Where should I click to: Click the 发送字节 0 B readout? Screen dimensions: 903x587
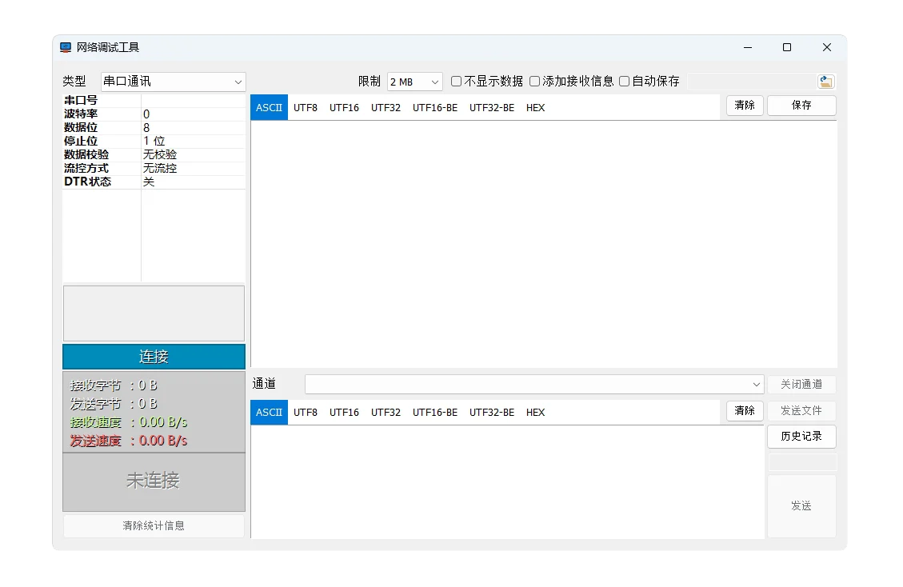click(114, 404)
